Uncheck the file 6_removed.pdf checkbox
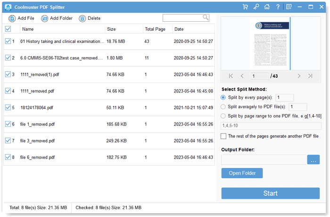Screen dimensions: 330x217 tap(8, 157)
